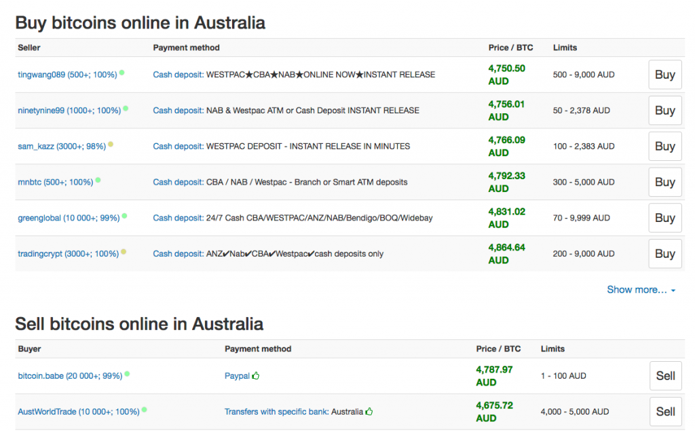Click the thumbs-up icon next to Paypal
This screenshot has height=431, width=695.
256,375
